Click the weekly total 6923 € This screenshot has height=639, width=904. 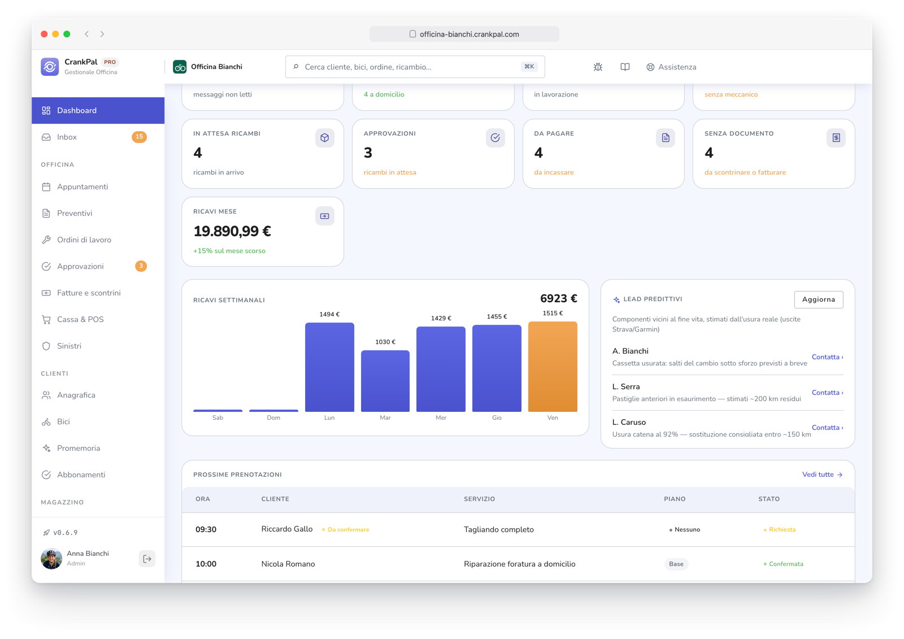tap(559, 298)
